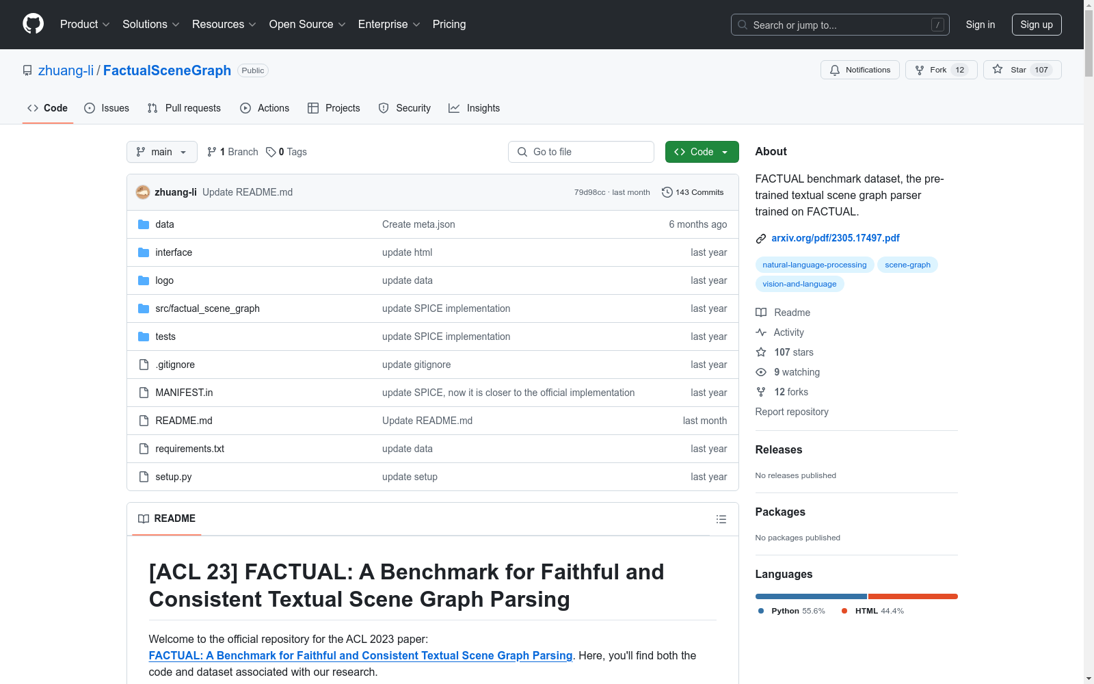View the Insights tab
1094x684 pixels.
[x=474, y=108]
